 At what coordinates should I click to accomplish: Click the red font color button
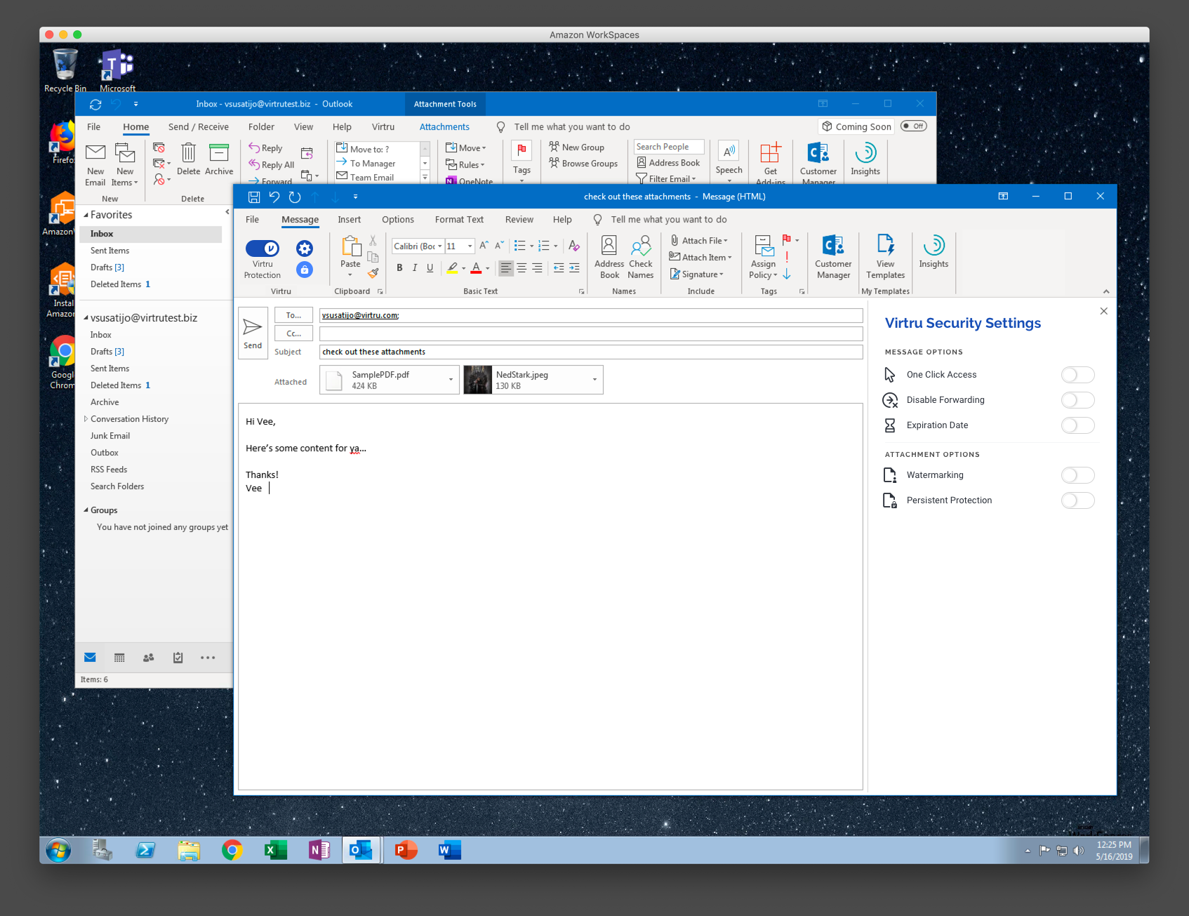click(x=476, y=267)
